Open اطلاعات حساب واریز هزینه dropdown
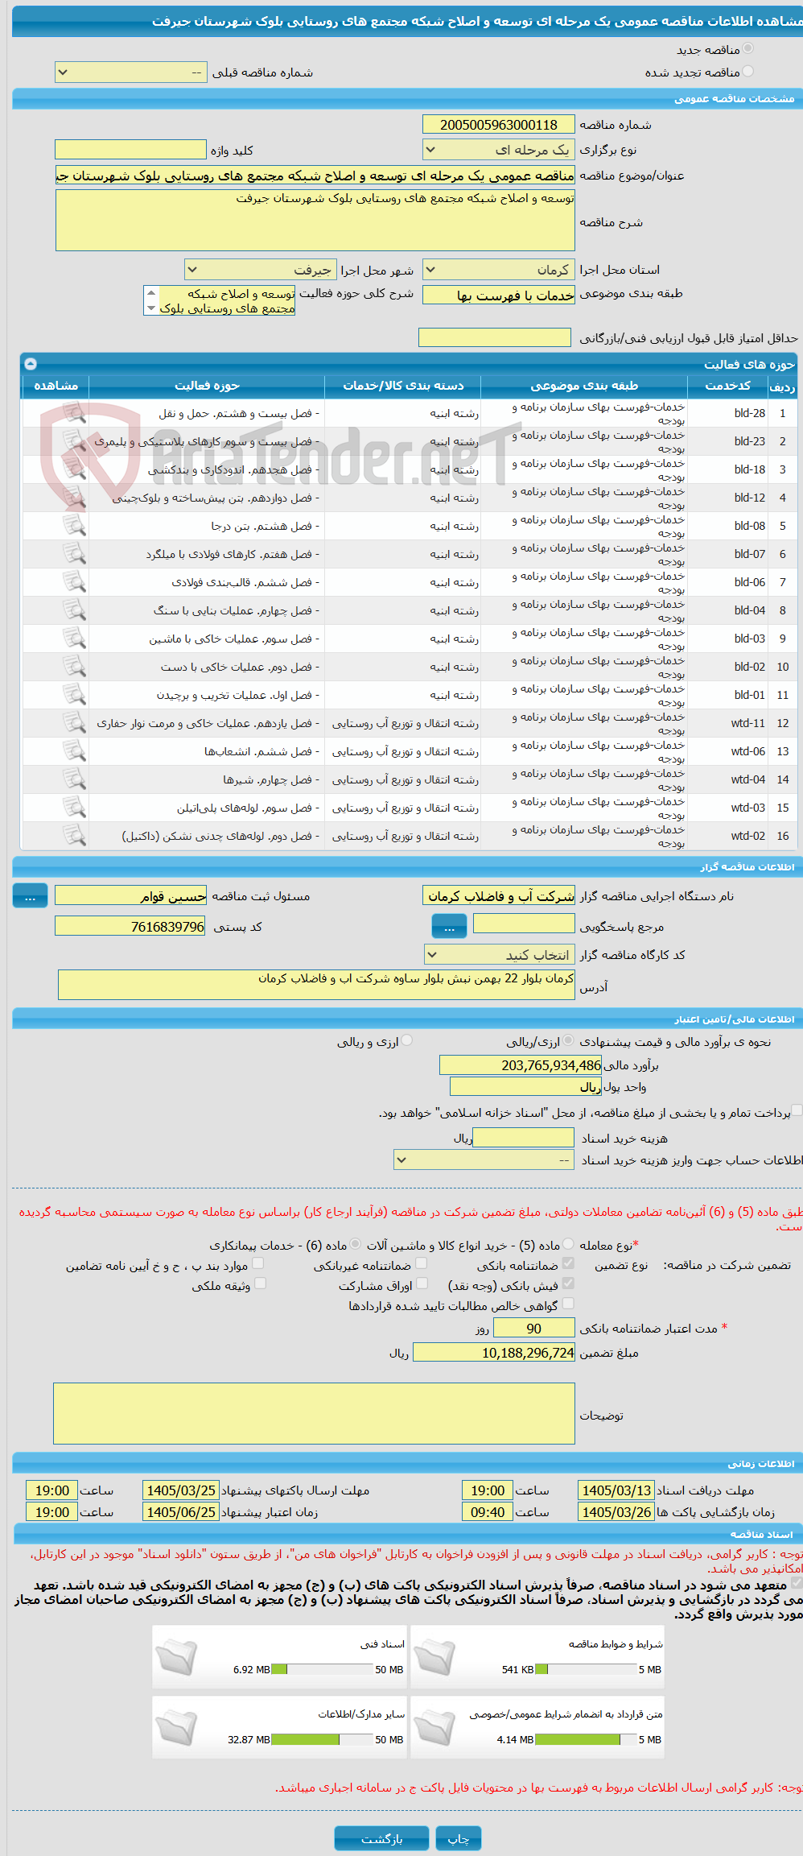Viewport: 803px width, 1856px height. pos(484,1159)
